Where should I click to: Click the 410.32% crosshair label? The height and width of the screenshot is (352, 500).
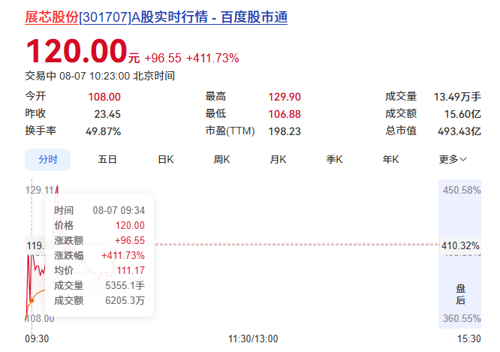[460, 246]
